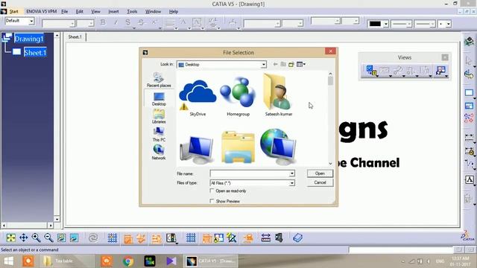This screenshot has height=268, width=477.
Task: Select the Pan tool in bottom toolbar
Action: pos(23,238)
